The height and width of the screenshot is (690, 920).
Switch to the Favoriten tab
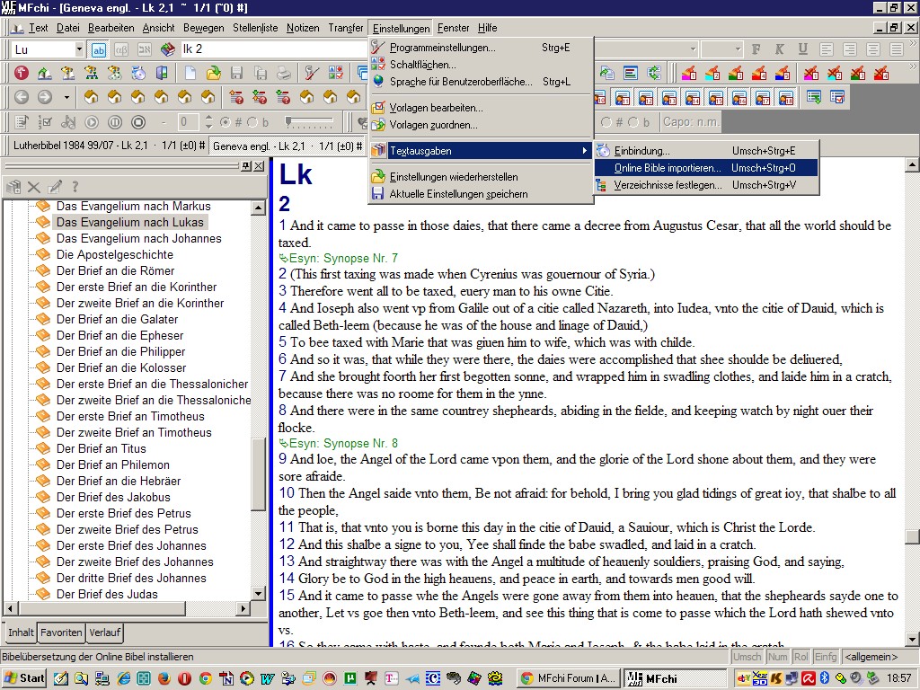coord(62,632)
